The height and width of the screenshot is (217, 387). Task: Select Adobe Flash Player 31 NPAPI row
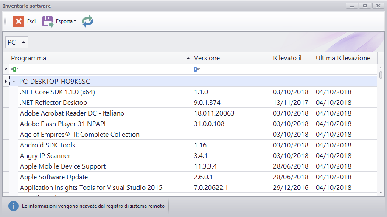point(198,124)
